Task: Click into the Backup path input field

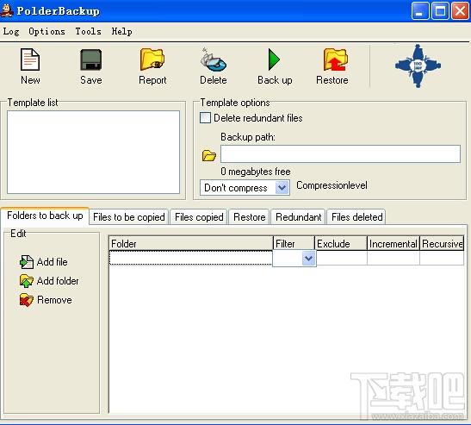Action: pyautogui.click(x=340, y=154)
